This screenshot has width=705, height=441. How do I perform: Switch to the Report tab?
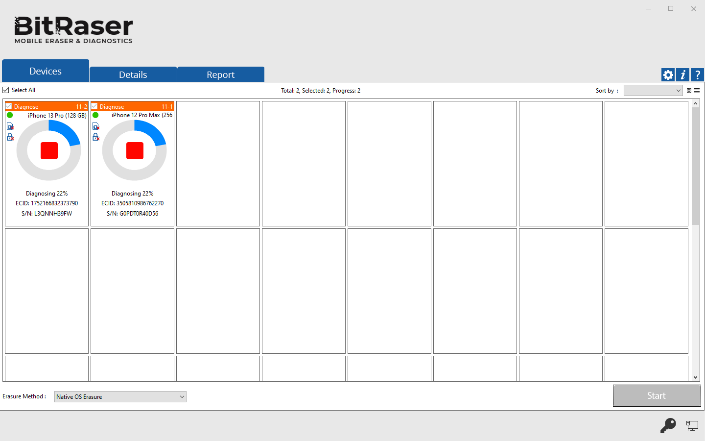tap(221, 74)
